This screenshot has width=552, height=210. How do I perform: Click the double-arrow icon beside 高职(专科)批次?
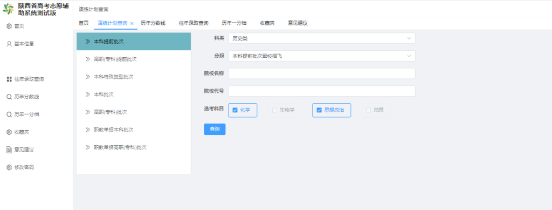click(x=88, y=112)
